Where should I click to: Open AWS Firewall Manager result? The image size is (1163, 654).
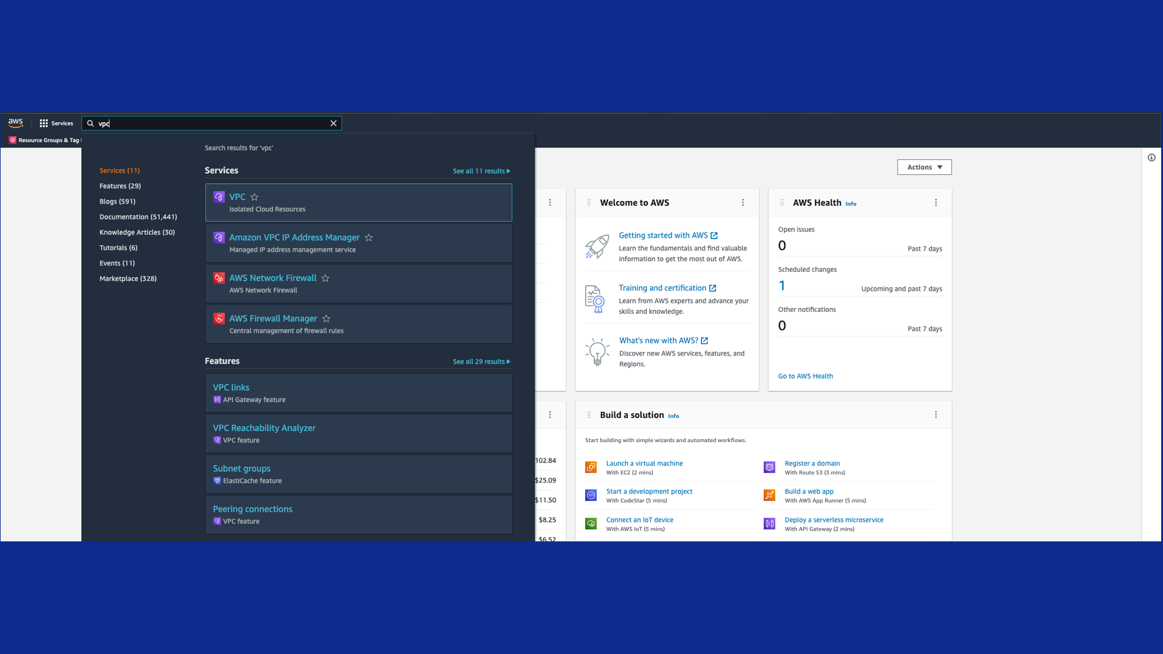pos(359,324)
